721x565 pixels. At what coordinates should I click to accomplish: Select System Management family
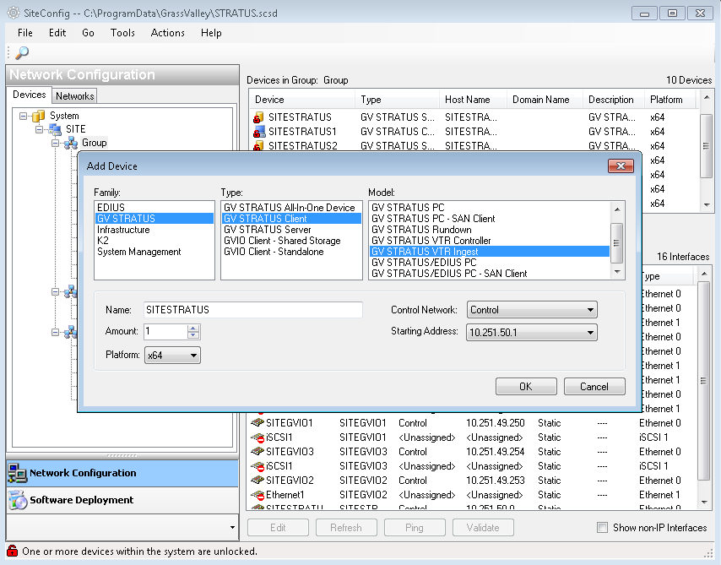coord(154,252)
